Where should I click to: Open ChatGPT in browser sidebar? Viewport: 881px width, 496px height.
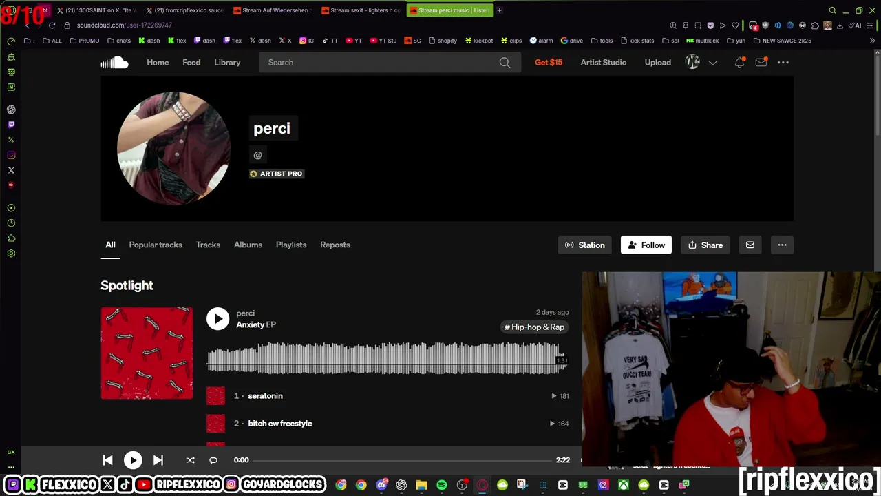pyautogui.click(x=11, y=110)
